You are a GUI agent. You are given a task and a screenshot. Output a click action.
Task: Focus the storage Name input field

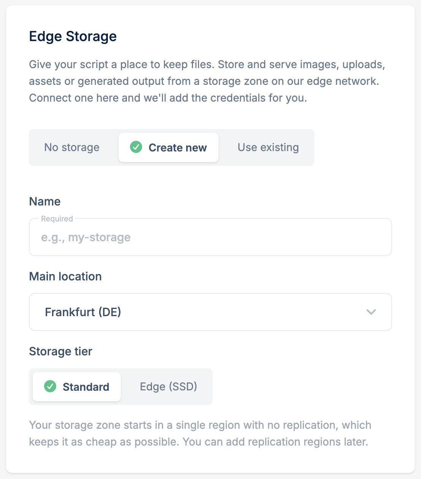(x=210, y=237)
